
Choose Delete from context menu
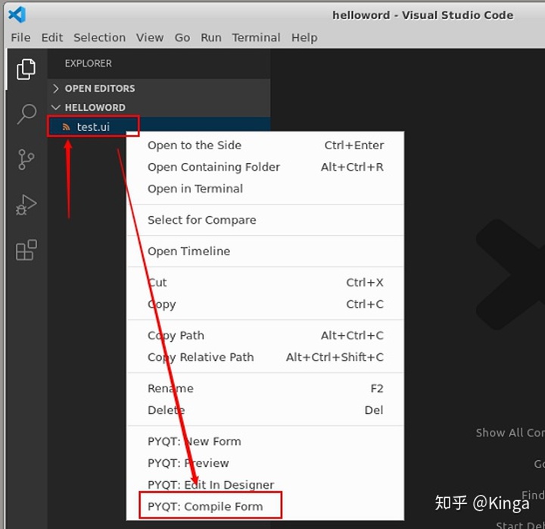click(x=265, y=410)
